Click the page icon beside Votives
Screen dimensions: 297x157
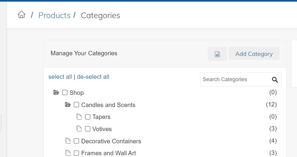click(79, 129)
